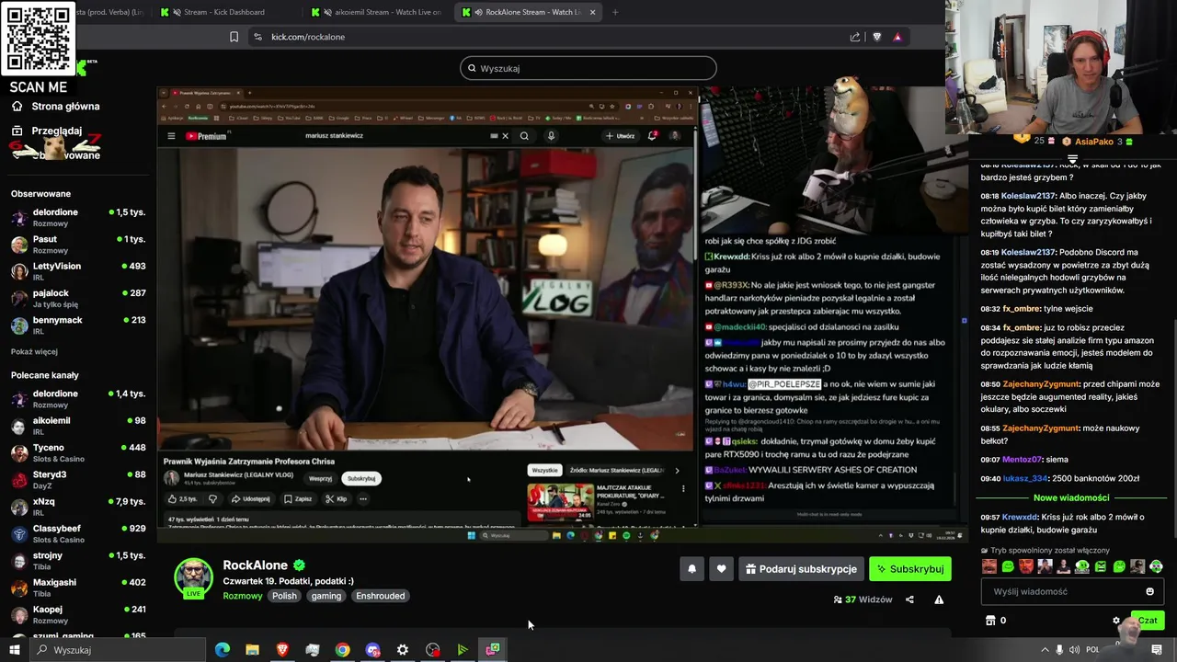
Task: Open Strona główna in Kick sidebar
Action: [x=55, y=106]
